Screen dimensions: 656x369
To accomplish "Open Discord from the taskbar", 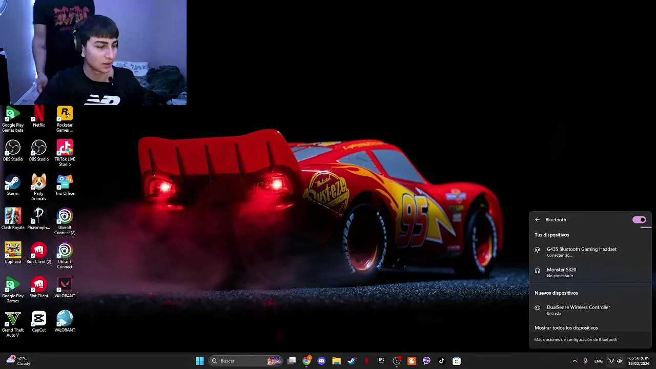I will coord(321,361).
